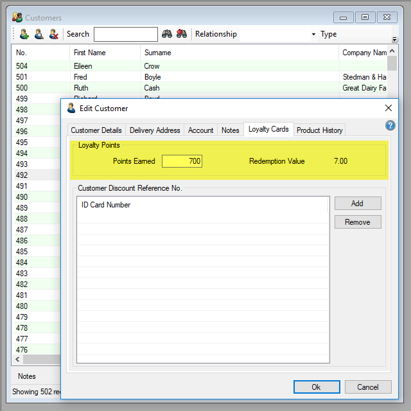
Task: Click the clear search binoculars icon
Action: coord(182,34)
